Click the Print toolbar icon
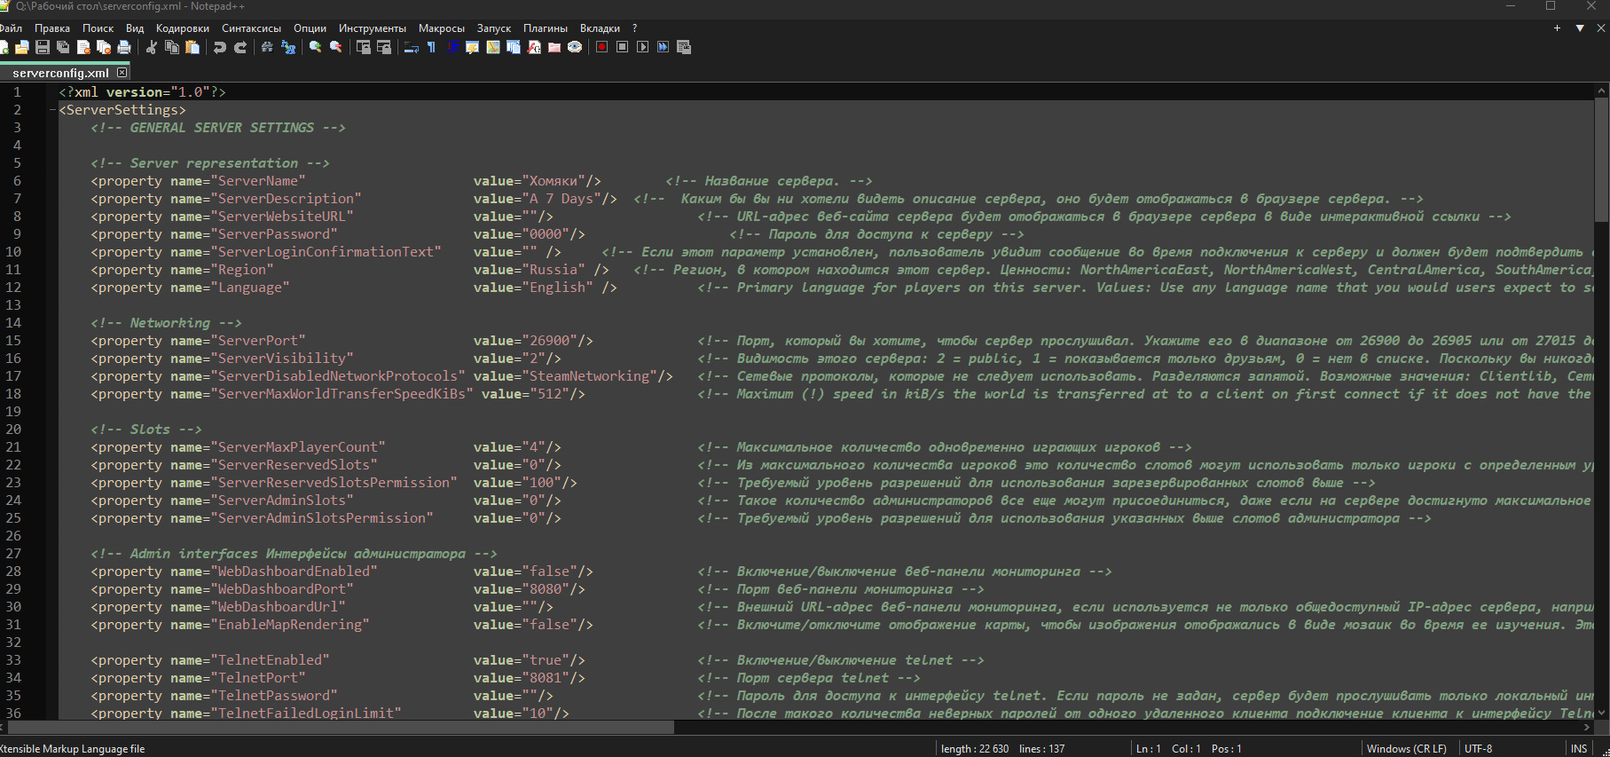1610x757 pixels. (124, 47)
